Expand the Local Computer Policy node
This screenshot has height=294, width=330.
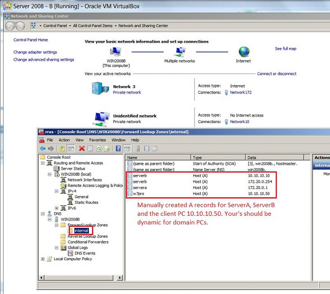coord(43,259)
